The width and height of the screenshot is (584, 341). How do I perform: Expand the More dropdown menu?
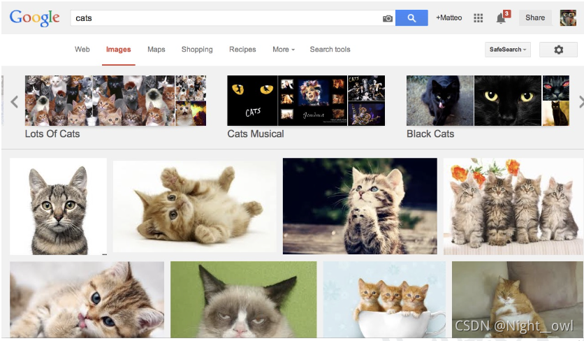[284, 49]
